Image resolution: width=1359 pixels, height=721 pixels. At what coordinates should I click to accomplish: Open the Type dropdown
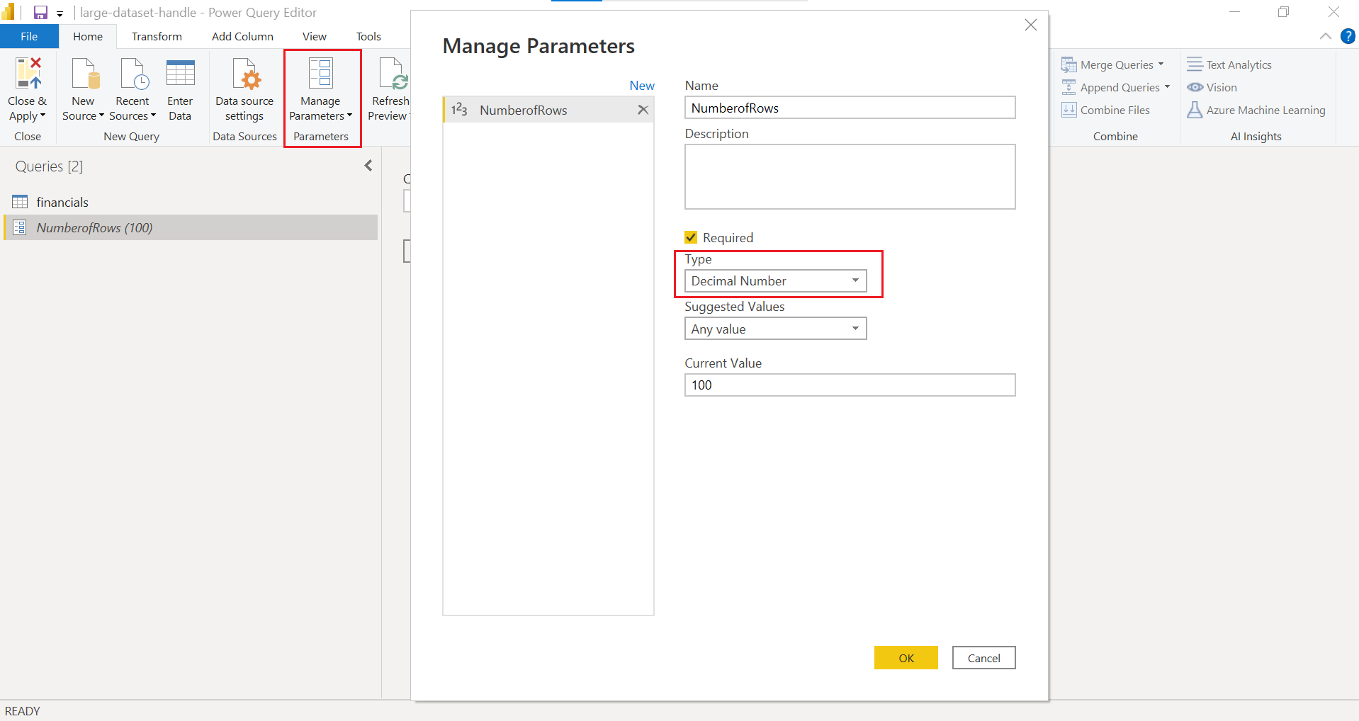775,281
